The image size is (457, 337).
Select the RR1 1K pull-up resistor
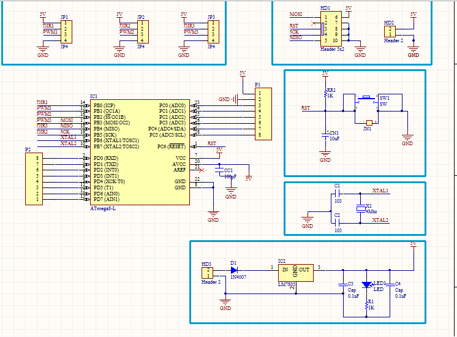[325, 94]
